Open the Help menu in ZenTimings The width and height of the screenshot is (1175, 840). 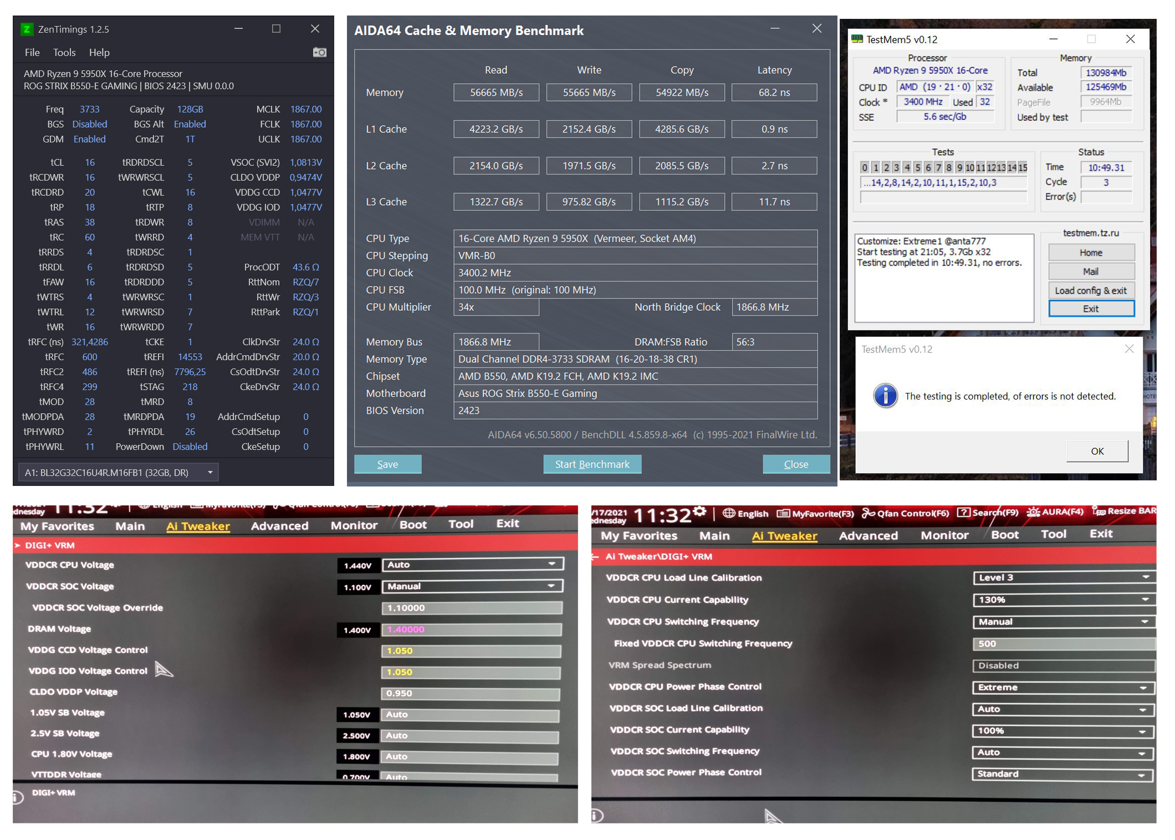(x=99, y=52)
